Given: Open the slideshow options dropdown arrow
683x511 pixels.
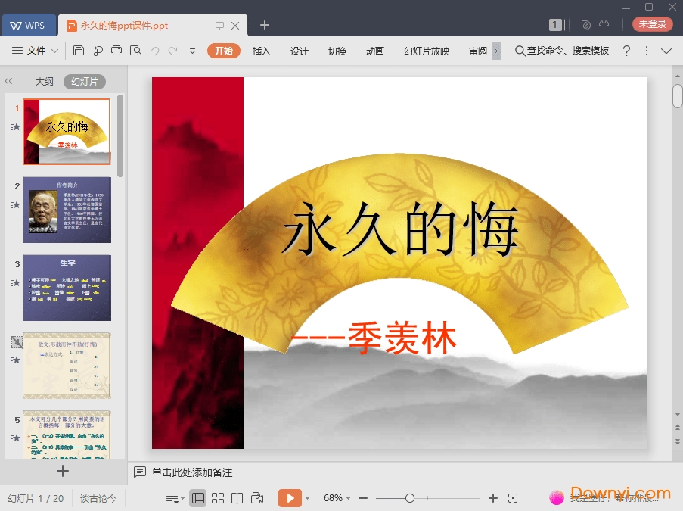Looking at the screenshot, I should [307, 498].
